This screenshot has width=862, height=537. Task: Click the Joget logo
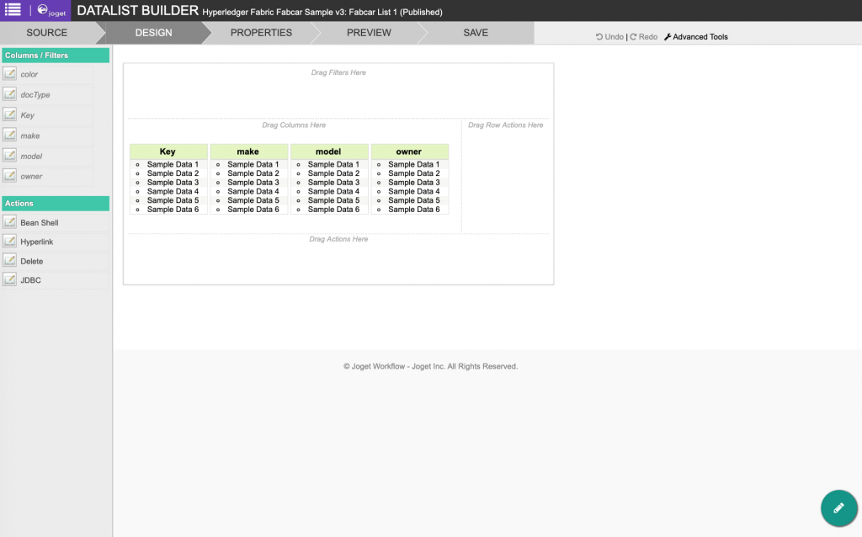click(51, 10)
